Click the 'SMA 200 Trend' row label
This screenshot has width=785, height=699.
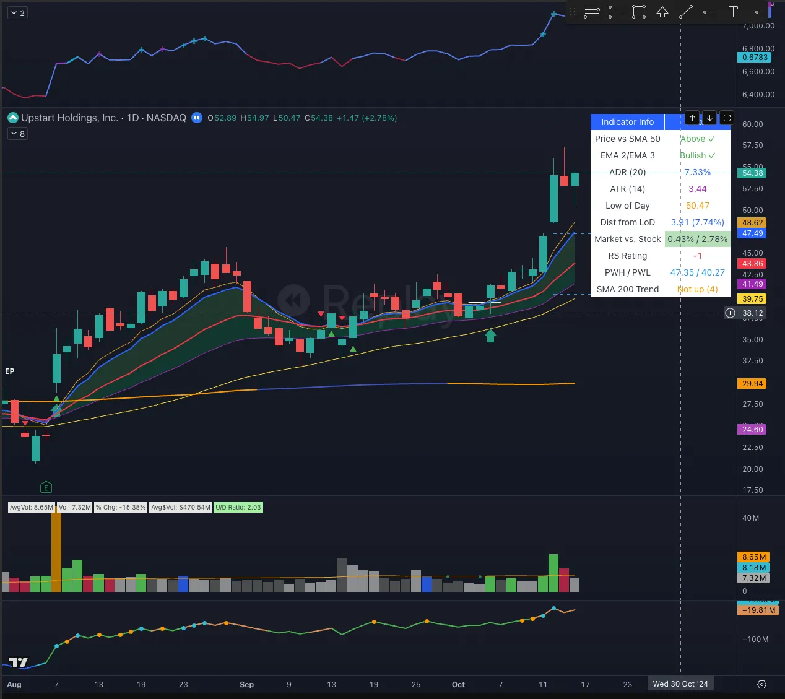coord(628,289)
